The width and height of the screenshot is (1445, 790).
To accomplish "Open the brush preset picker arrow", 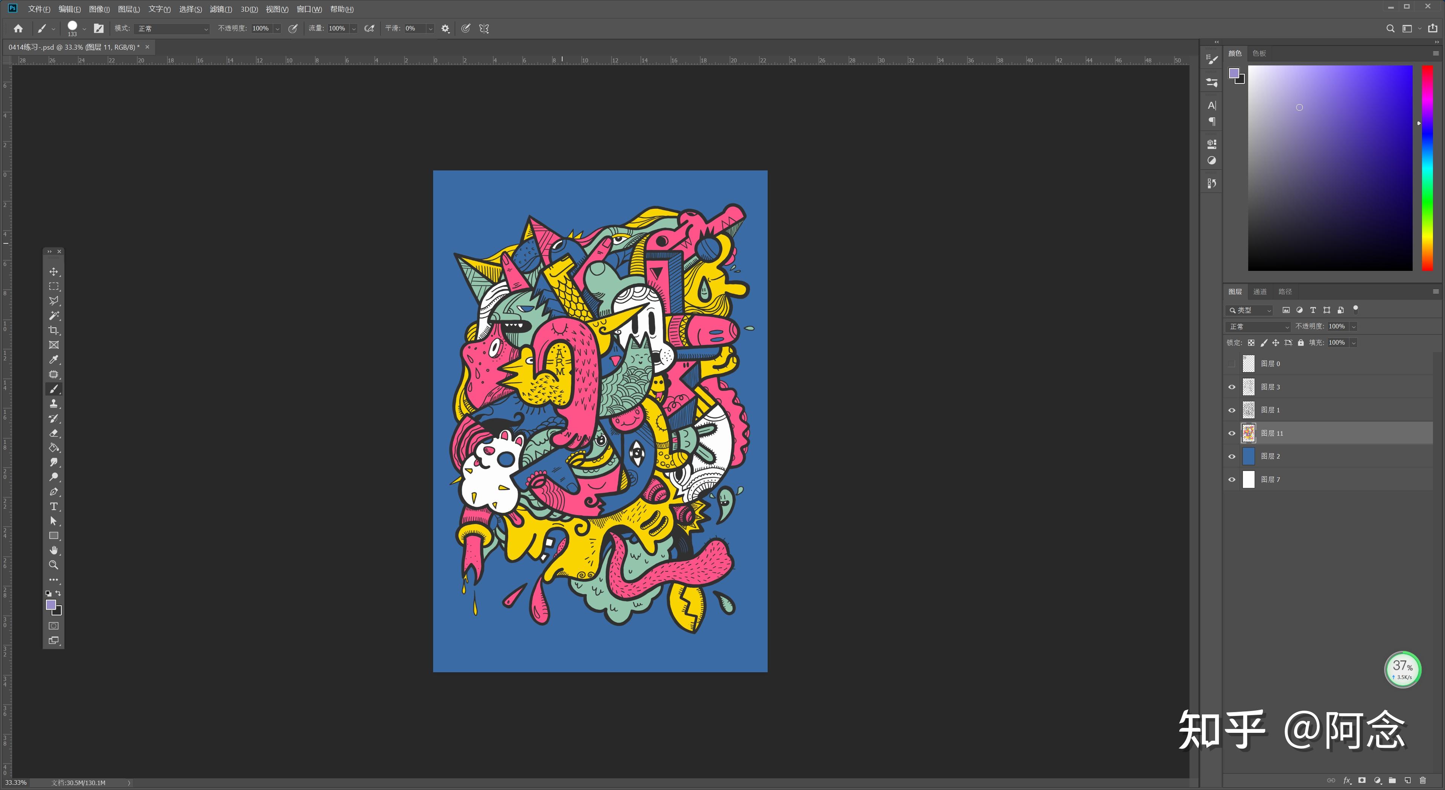I will coord(84,29).
